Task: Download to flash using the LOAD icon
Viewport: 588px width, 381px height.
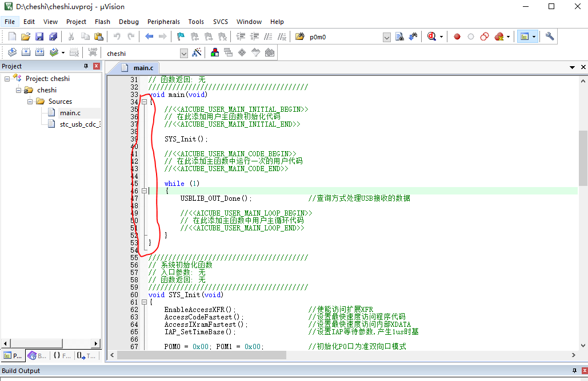Action: tap(93, 52)
